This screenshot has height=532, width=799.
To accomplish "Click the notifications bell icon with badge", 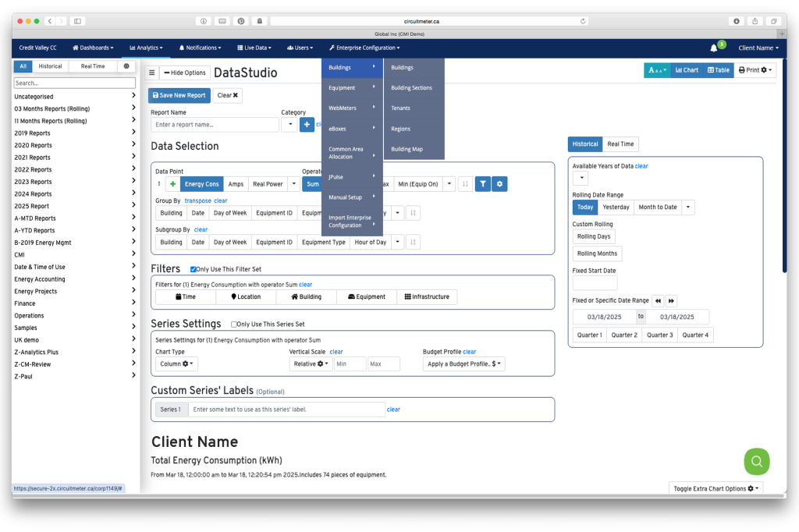I will 714,48.
